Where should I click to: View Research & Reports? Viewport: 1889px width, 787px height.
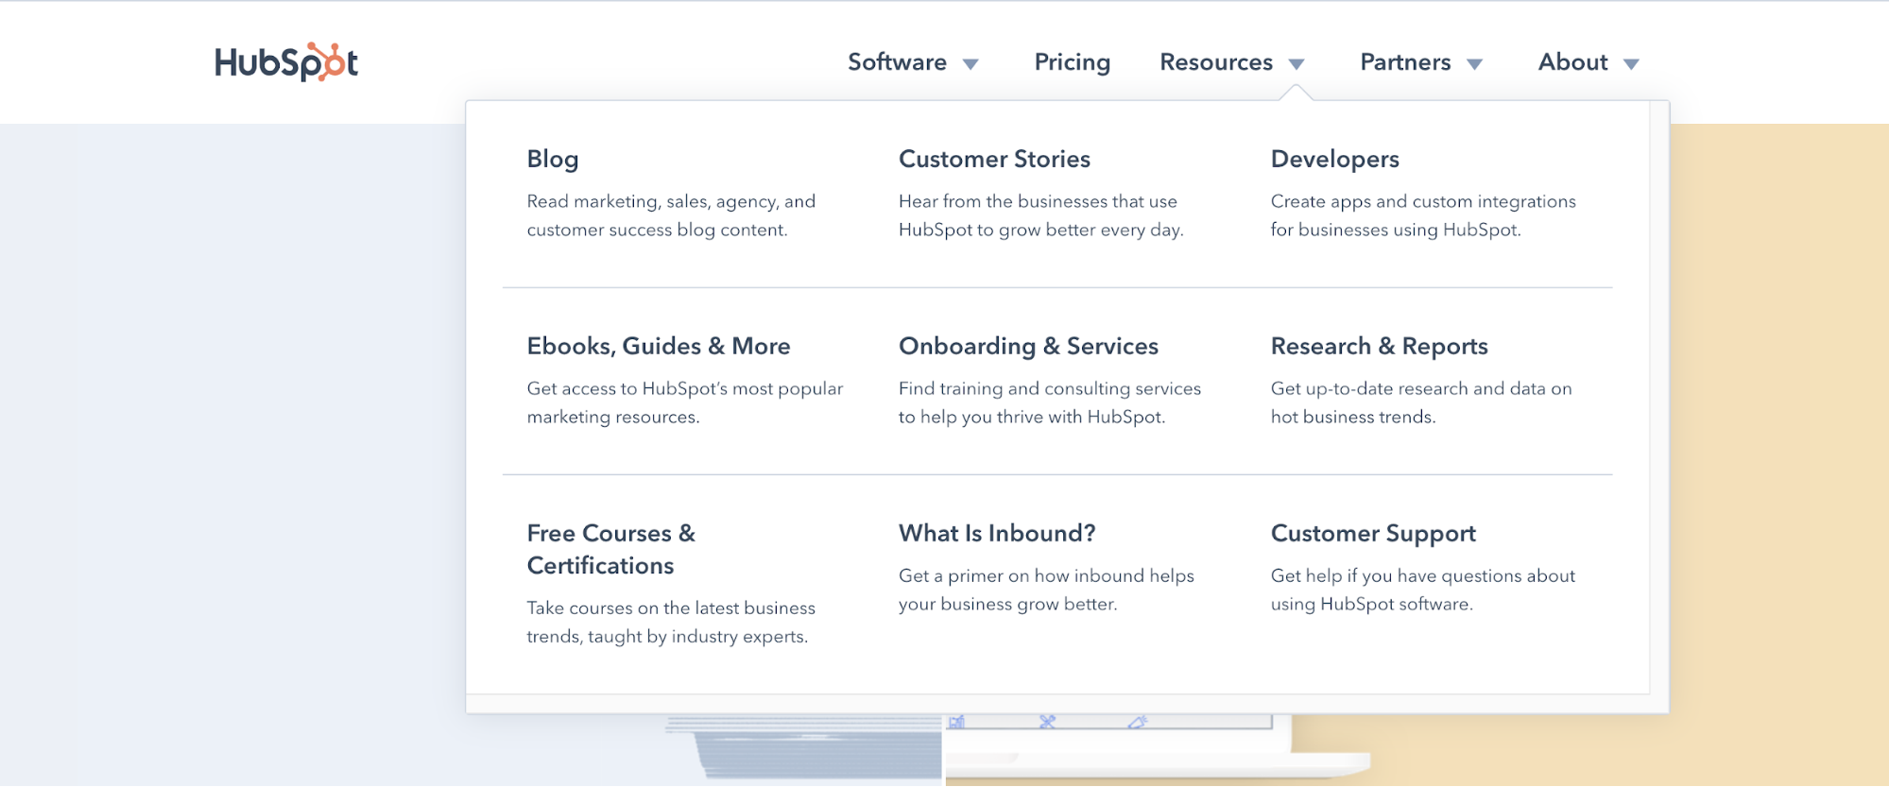click(1380, 347)
